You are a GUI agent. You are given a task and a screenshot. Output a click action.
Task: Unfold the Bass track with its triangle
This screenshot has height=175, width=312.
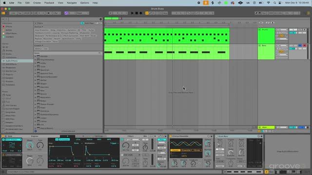[259, 45]
